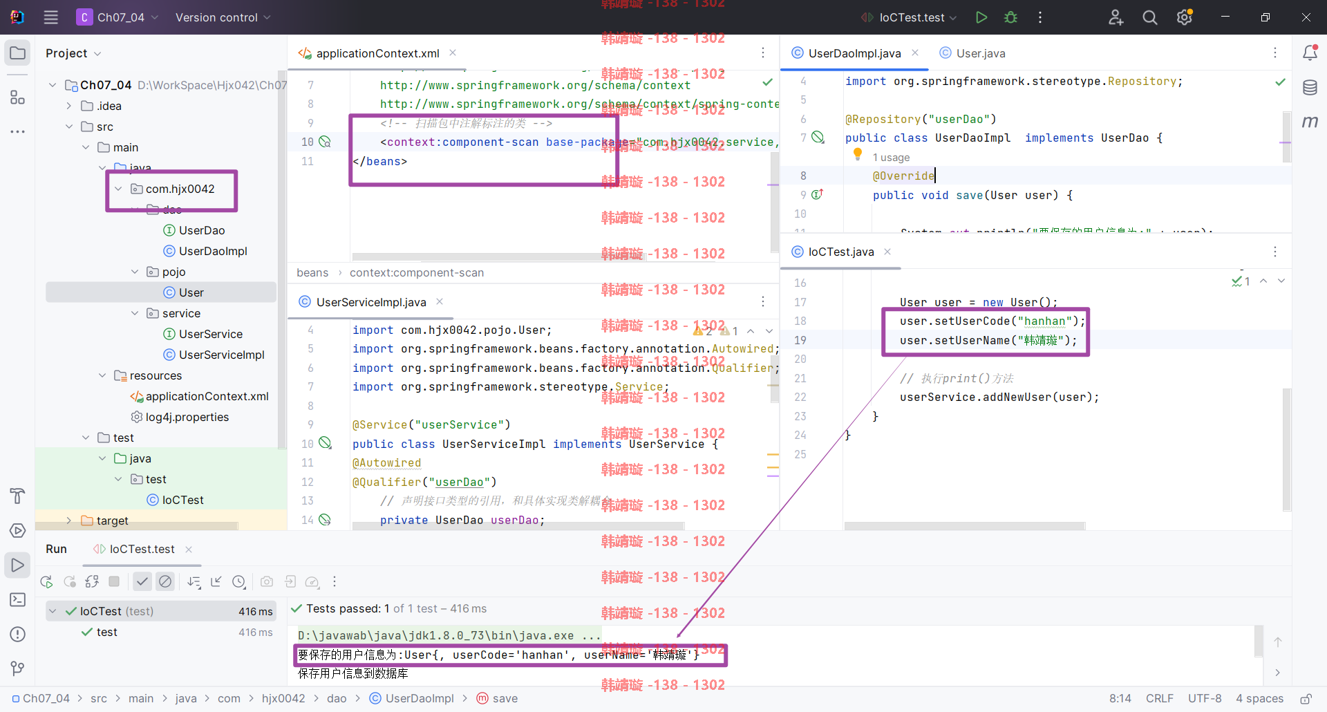Rerun IoCTest.test in Run panel
This screenshot has height=712, width=1327.
click(46, 581)
